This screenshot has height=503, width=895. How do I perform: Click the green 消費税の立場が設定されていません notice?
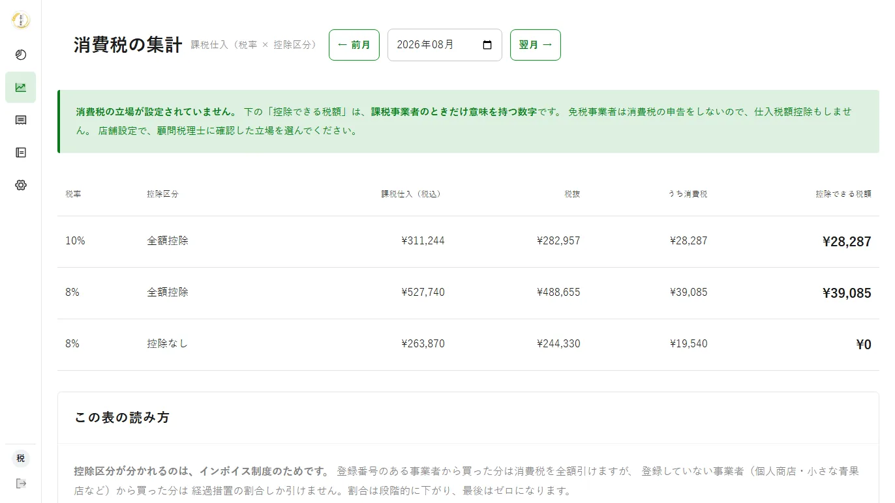click(x=468, y=121)
